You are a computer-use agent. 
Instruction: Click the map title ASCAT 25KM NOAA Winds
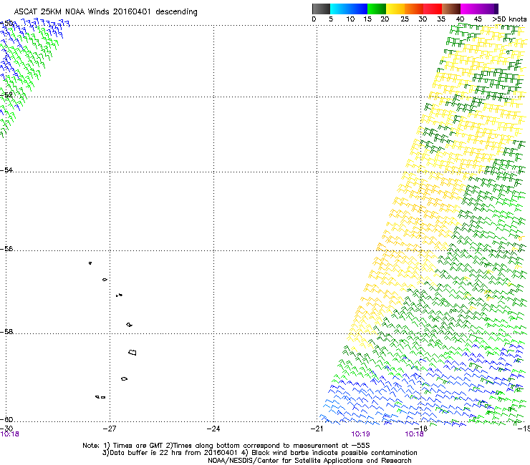tap(62, 11)
